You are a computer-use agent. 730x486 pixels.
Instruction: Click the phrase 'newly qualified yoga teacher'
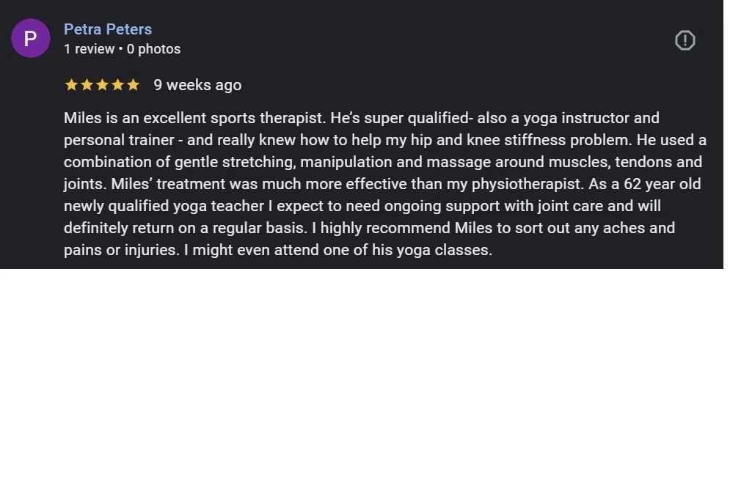click(x=164, y=206)
